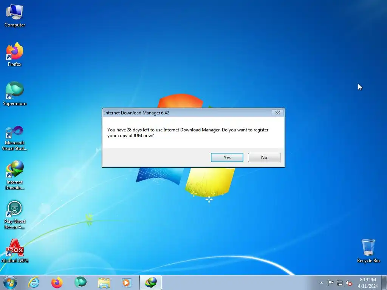387x290 pixels.
Task: Select the Alcohol 120% desktop shortcut
Action: pyautogui.click(x=15, y=251)
